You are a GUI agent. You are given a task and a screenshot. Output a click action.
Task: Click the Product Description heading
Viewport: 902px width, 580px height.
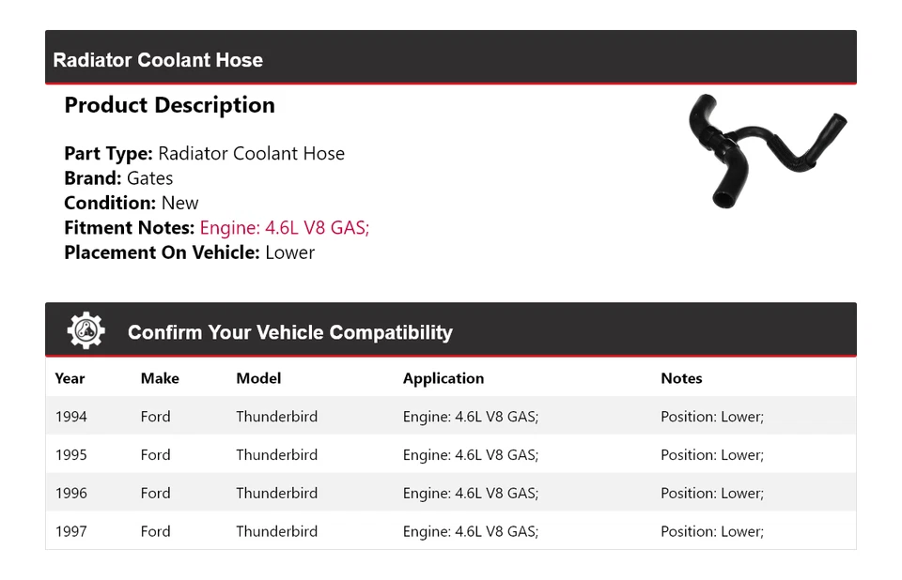coord(169,105)
